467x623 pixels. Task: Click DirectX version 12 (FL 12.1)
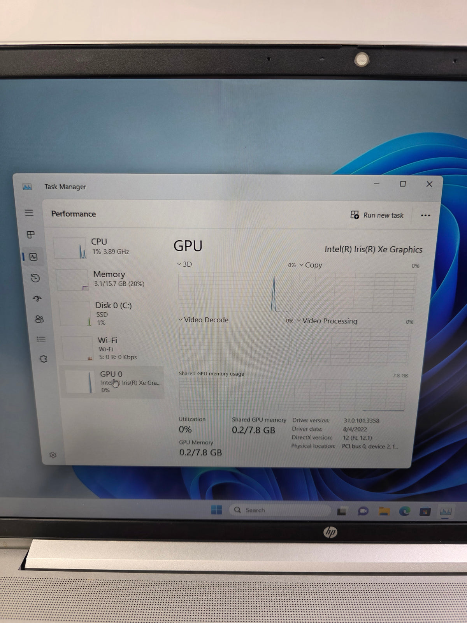pos(357,438)
